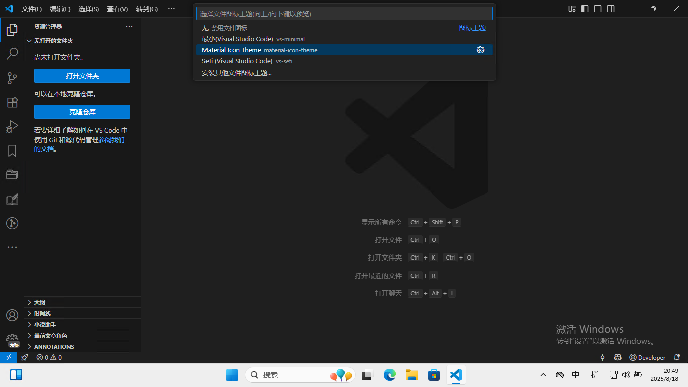Viewport: 688px width, 387px height.
Task: Expand the ANNOTATIONS section
Action: click(54, 347)
